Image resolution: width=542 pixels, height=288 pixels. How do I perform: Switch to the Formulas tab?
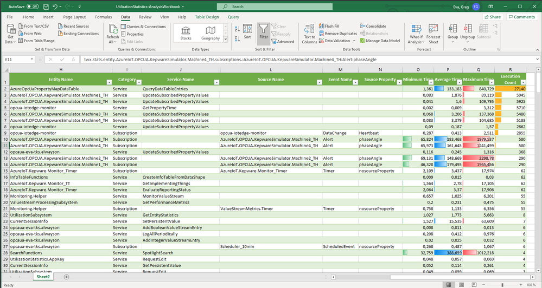point(103,17)
